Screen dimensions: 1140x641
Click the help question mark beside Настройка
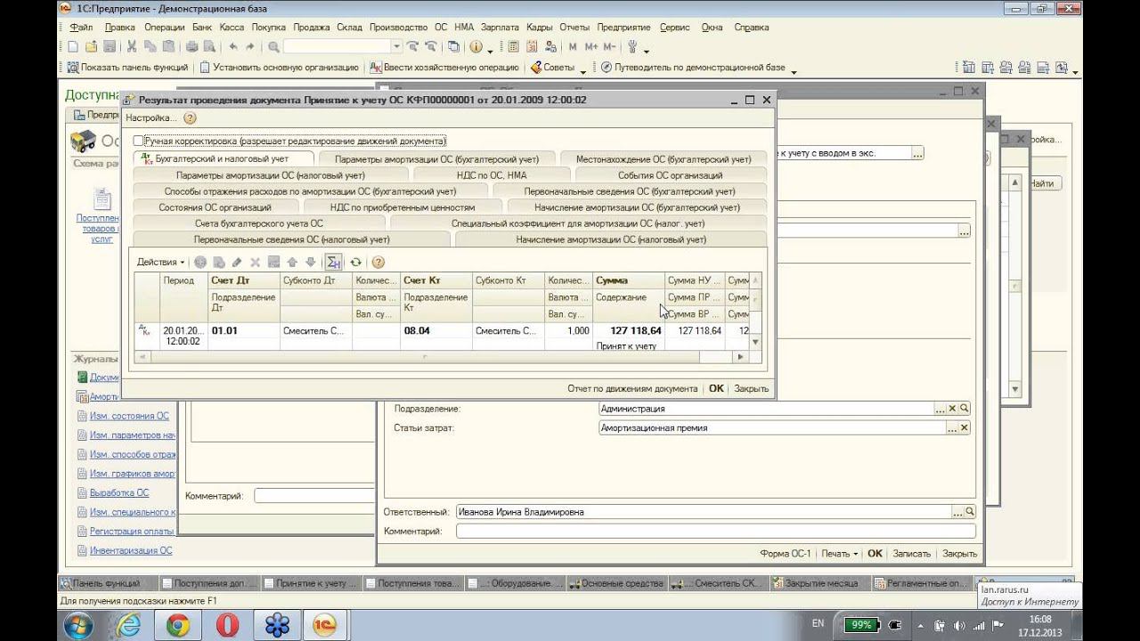coord(190,118)
